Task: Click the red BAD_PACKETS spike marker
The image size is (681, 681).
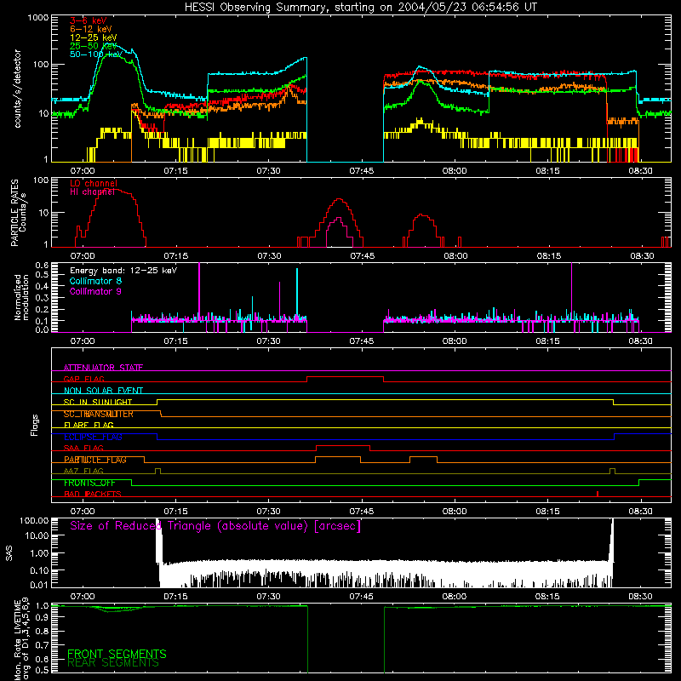Action: (x=598, y=494)
